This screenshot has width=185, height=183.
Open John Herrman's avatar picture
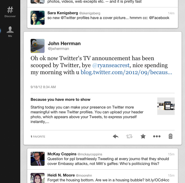pyautogui.click(x=38, y=46)
